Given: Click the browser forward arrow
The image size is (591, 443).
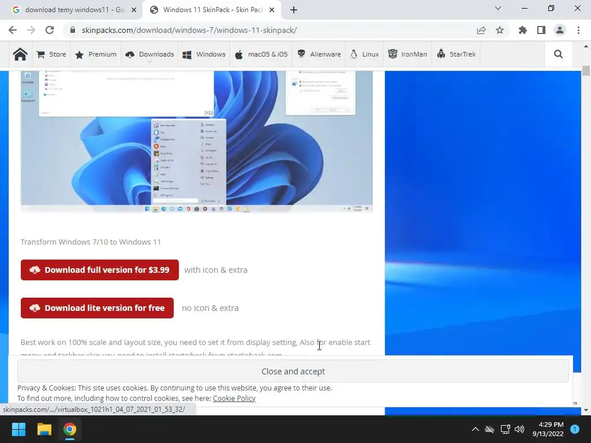Looking at the screenshot, I should tap(31, 30).
